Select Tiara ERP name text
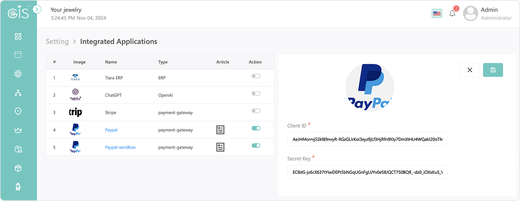This screenshot has width=520, height=201. [x=114, y=78]
